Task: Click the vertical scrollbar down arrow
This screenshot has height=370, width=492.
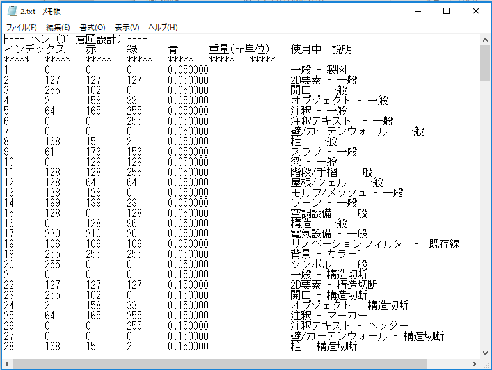Action: [485, 353]
